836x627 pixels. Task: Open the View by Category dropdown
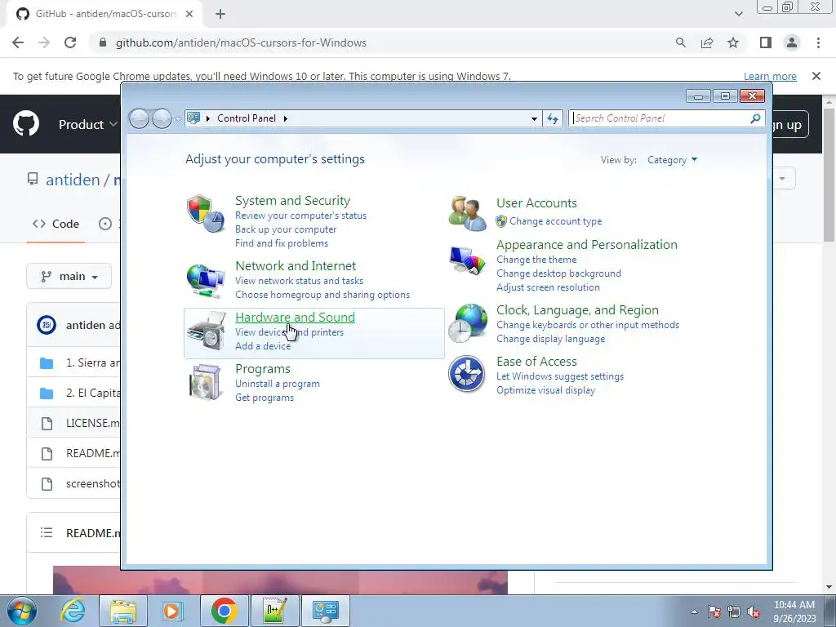click(672, 160)
